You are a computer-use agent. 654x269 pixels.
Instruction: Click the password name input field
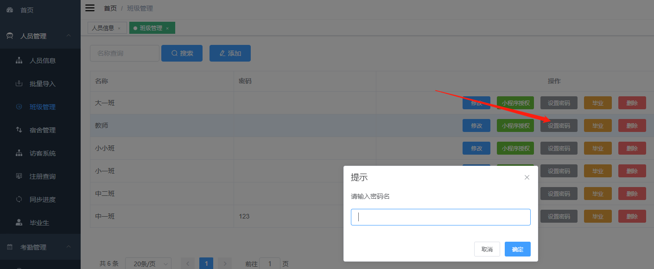[x=440, y=217]
